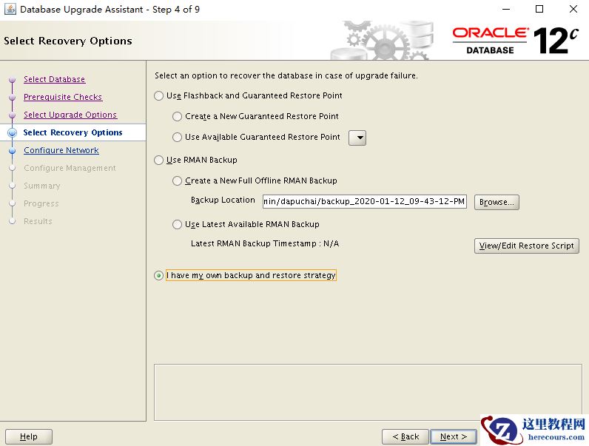This screenshot has height=446, width=589.
Task: Click the grayed-out Progress step
Action: (x=41, y=203)
